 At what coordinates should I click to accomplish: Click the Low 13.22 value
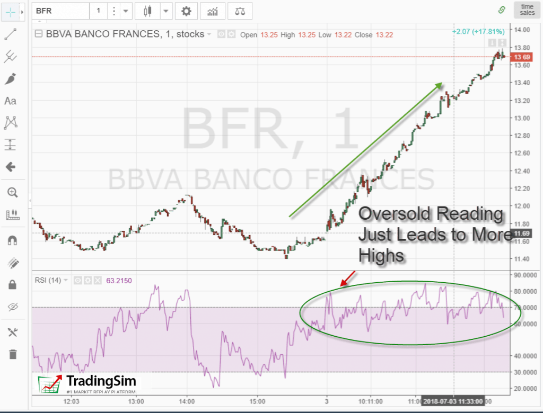[x=343, y=35]
